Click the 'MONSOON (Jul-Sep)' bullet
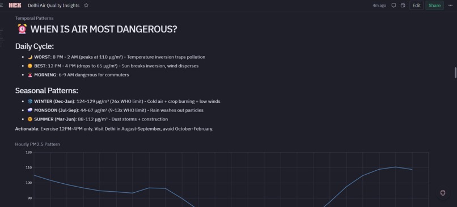The image size is (457, 207). pyautogui.click(x=115, y=110)
